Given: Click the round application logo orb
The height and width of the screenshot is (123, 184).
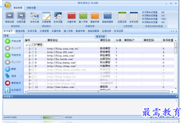Looking at the screenshot, I should (8, 5).
